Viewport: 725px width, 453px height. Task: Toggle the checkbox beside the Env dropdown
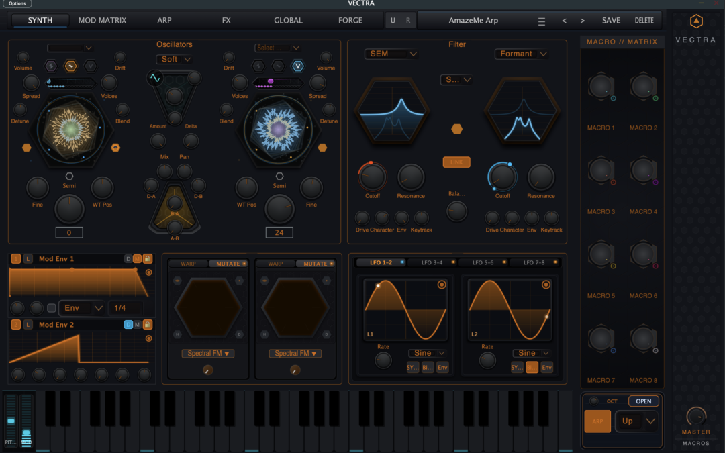point(52,308)
